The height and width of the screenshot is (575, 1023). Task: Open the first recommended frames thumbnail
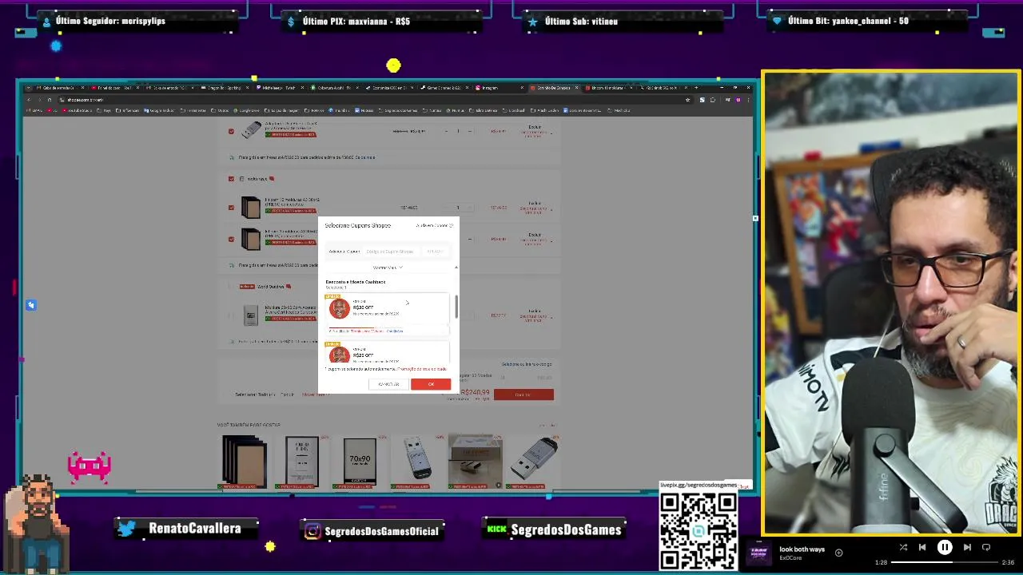[245, 461]
